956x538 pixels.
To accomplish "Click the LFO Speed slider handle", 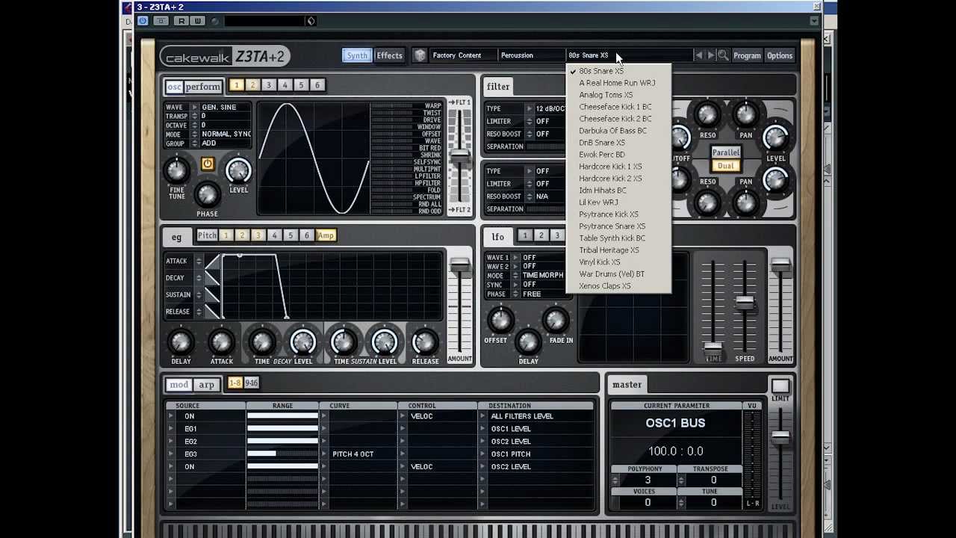I will coord(745,302).
